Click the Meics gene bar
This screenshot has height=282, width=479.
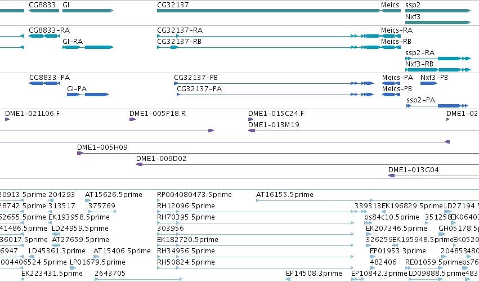point(391,11)
